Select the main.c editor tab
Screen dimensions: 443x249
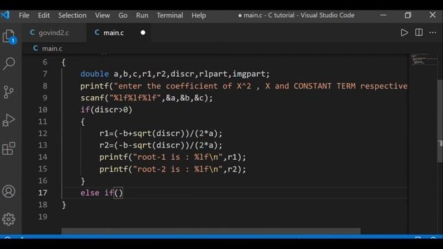(x=118, y=33)
